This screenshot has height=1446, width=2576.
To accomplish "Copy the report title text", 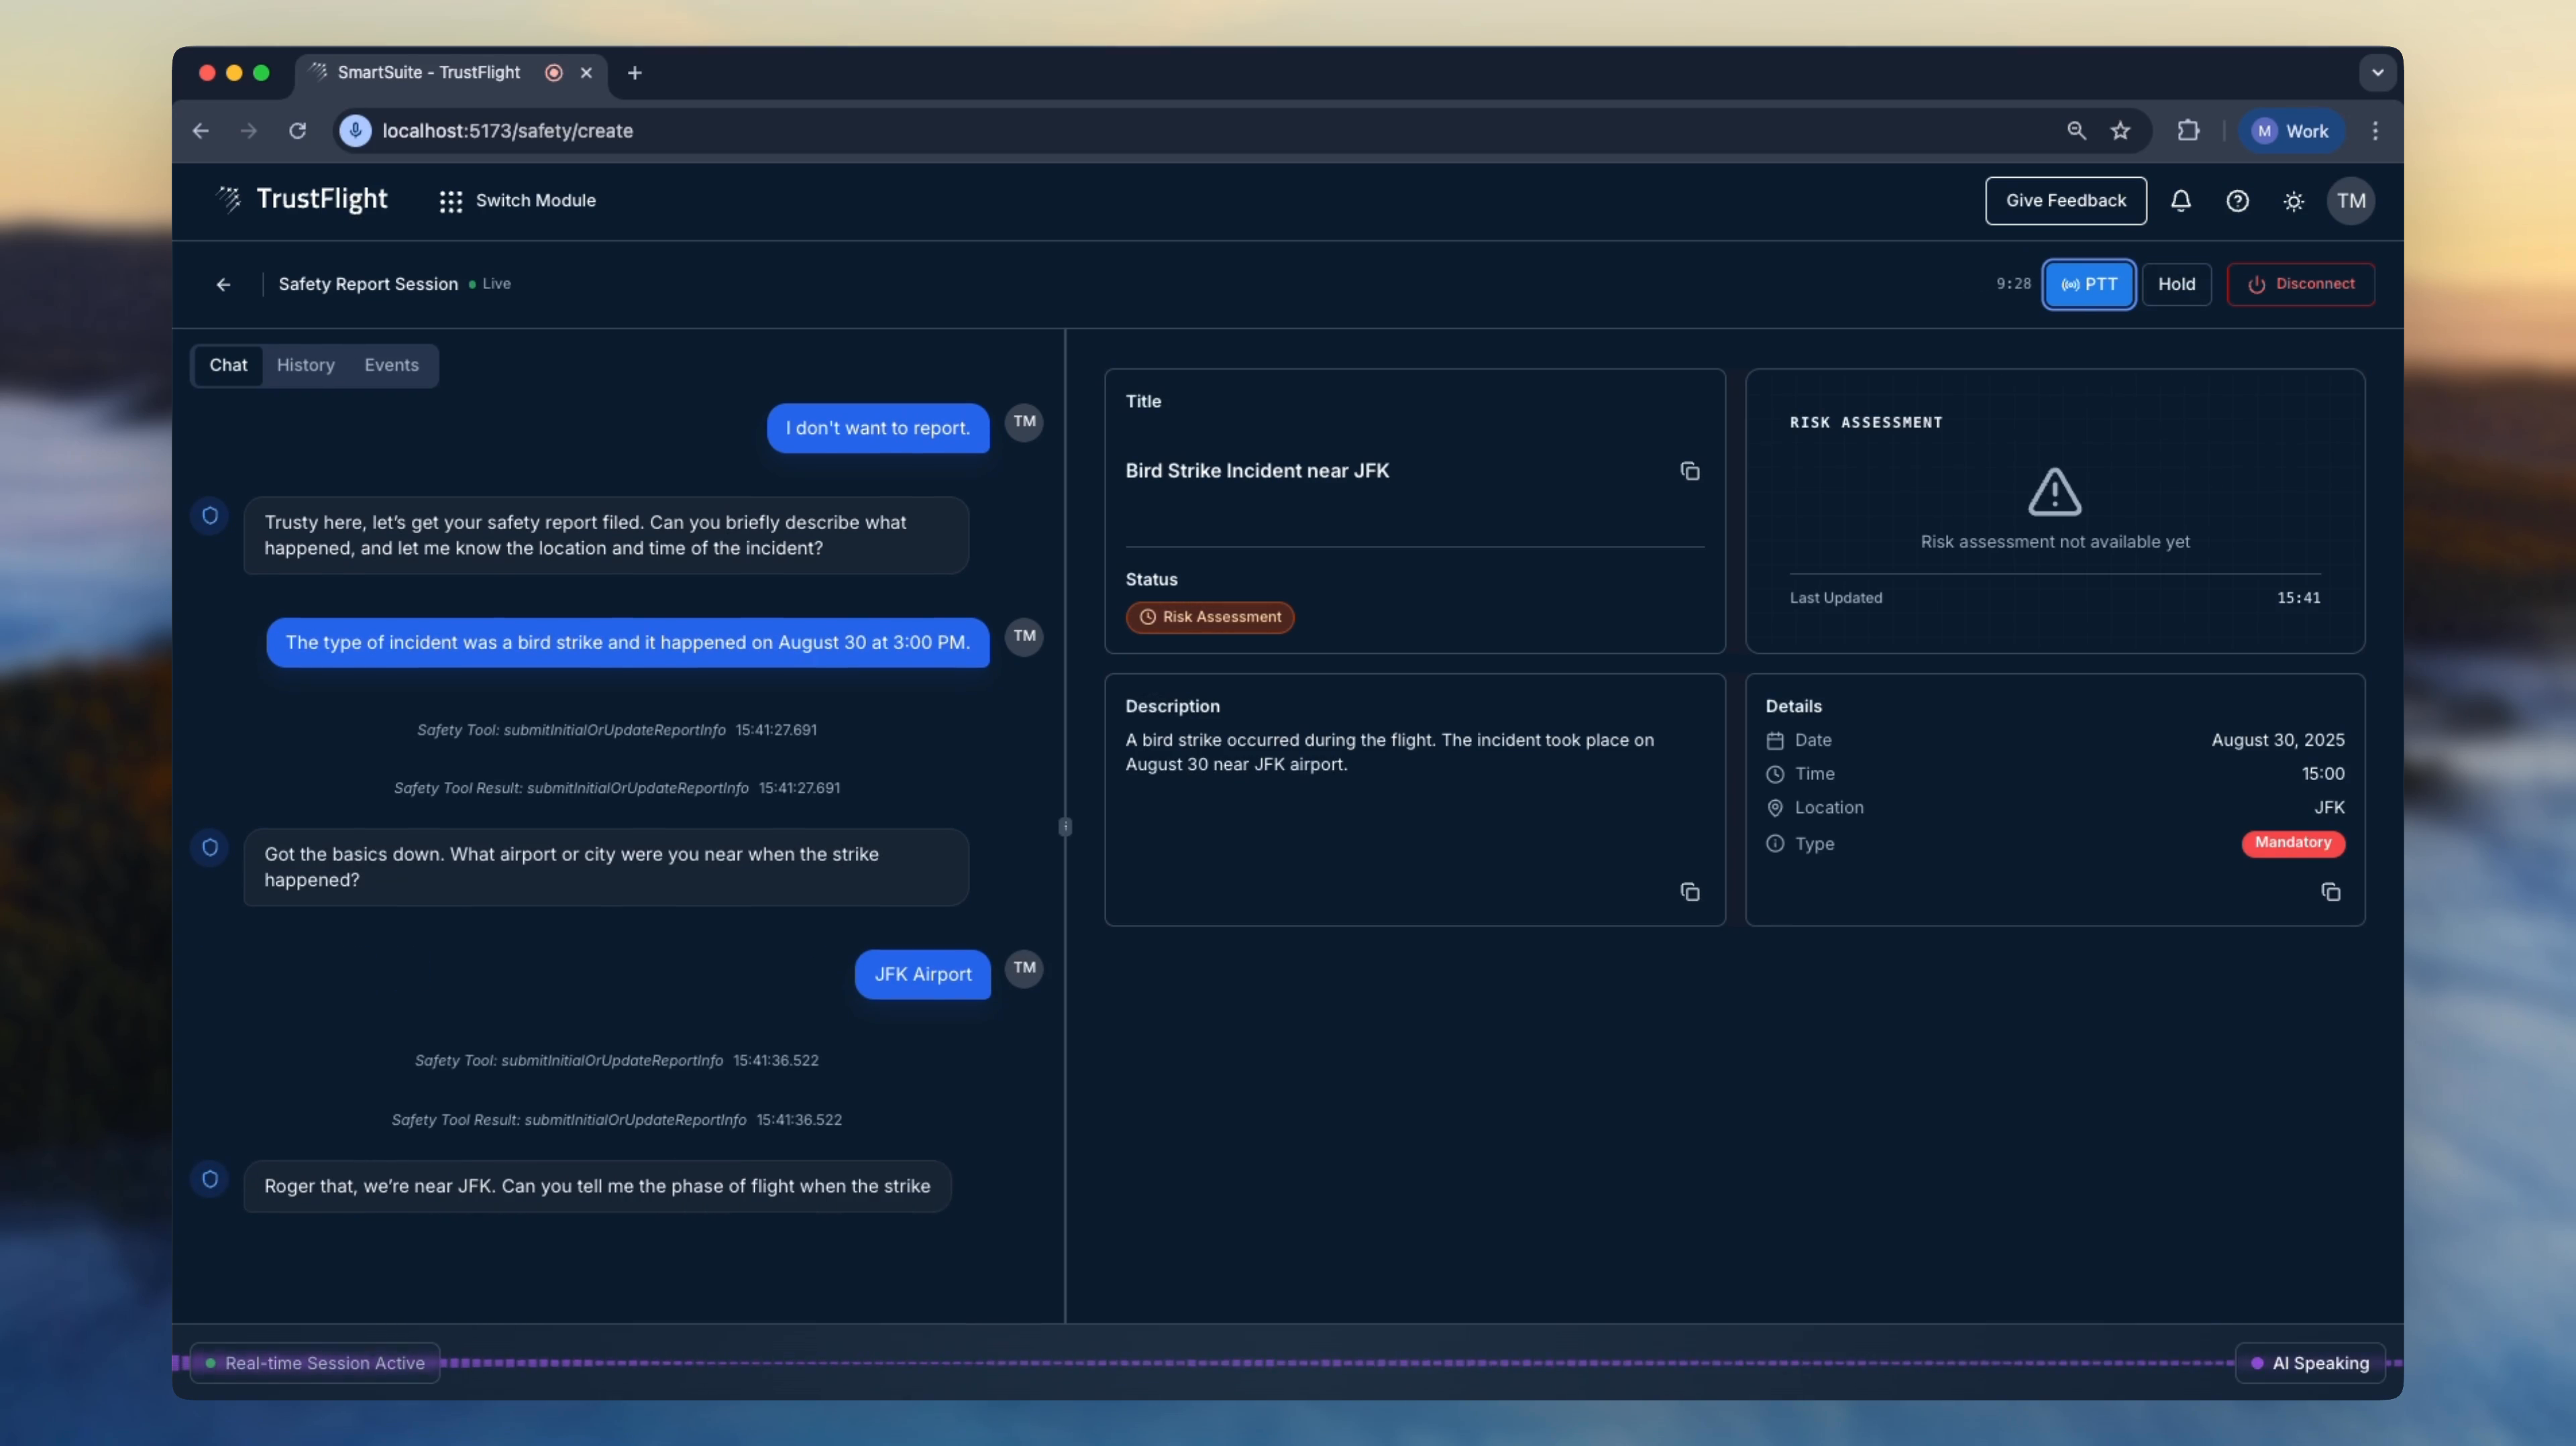I will 1689,471.
